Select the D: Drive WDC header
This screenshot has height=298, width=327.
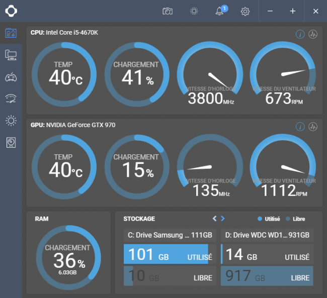click(267, 235)
